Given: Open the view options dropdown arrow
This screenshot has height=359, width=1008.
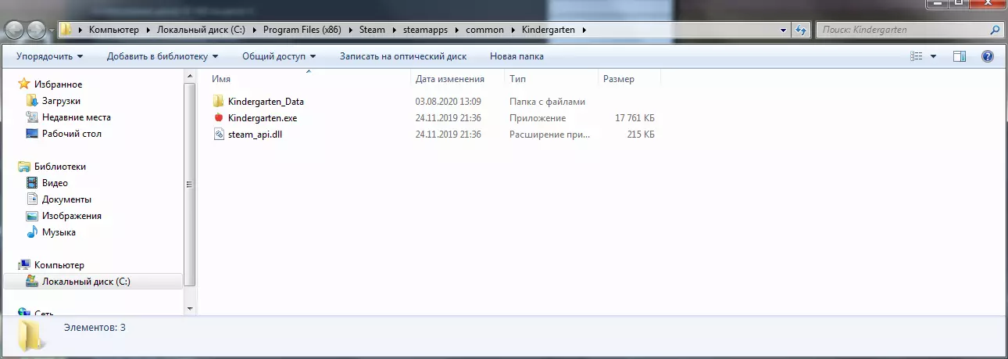Looking at the screenshot, I should click(933, 56).
